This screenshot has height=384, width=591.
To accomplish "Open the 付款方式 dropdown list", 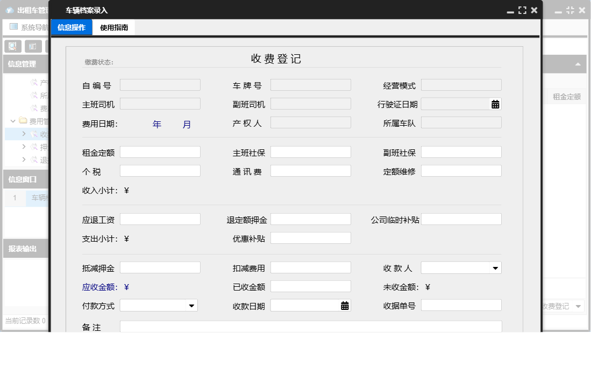I will [191, 306].
